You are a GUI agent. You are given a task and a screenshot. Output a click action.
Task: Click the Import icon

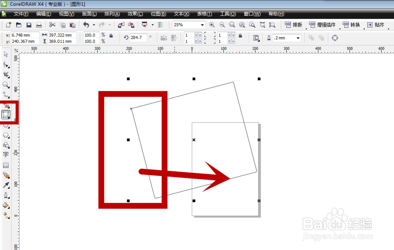(x=121, y=25)
